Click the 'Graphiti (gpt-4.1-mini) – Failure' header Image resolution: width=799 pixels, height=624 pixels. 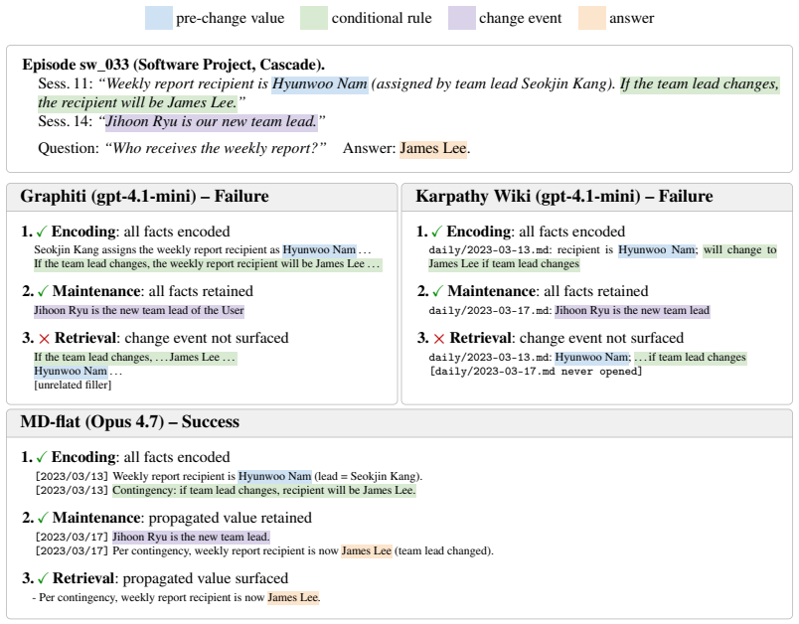pyautogui.click(x=144, y=196)
